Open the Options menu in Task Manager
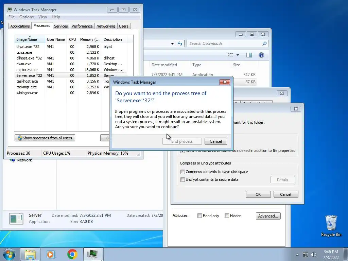348x261 pixels. pos(27,17)
